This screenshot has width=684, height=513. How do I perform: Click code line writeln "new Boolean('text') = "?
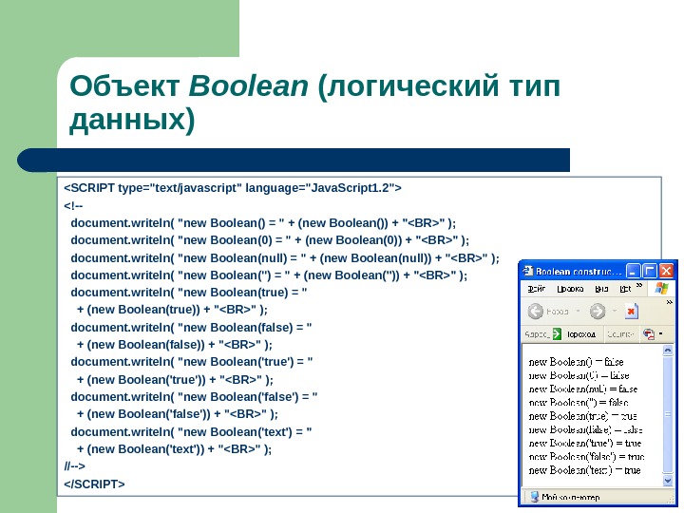pos(191,432)
